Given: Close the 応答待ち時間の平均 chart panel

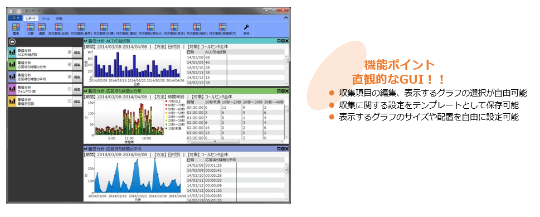Looking at the screenshot, I should tap(286, 149).
